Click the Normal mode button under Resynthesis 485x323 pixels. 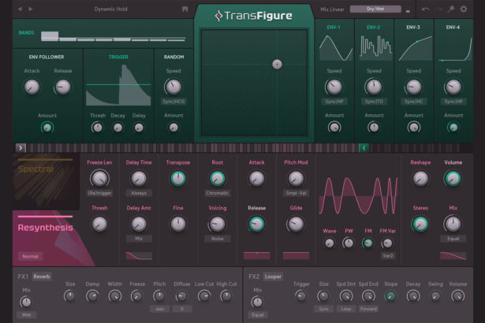click(x=30, y=256)
